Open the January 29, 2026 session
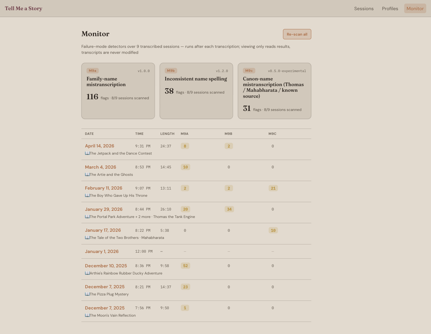Viewport: 431px width, 334px height. [104, 209]
